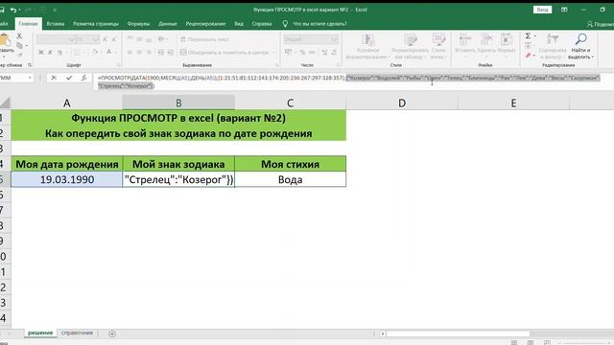This screenshot has height=345, width=614.
Task: Open the Справка tab
Action: tap(262, 24)
